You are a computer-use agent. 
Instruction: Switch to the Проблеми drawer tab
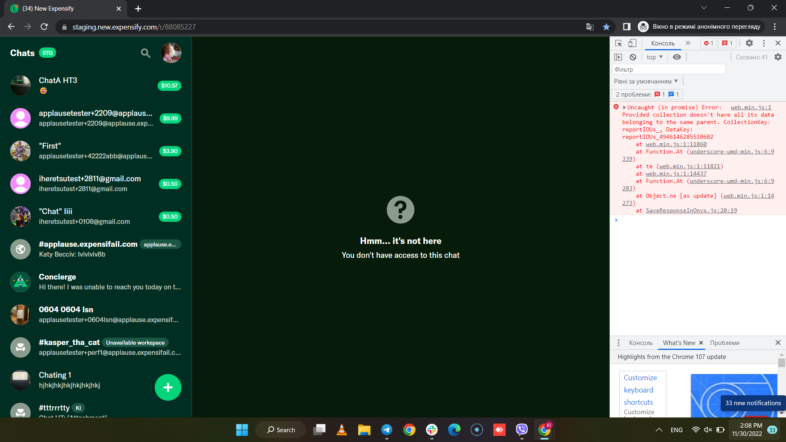724,343
